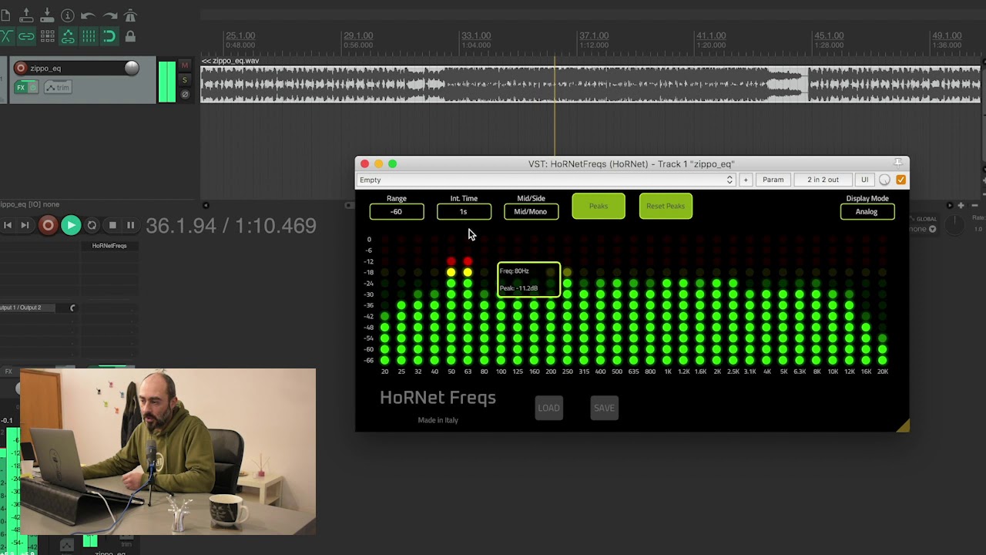Viewport: 986px width, 555px height.
Task: Open GLOBAL automation none dropdown
Action: tap(921, 229)
